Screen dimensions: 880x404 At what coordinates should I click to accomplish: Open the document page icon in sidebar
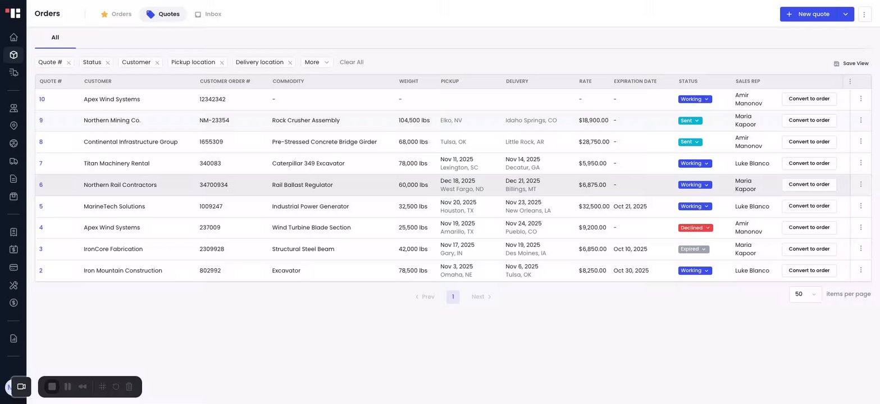13,179
